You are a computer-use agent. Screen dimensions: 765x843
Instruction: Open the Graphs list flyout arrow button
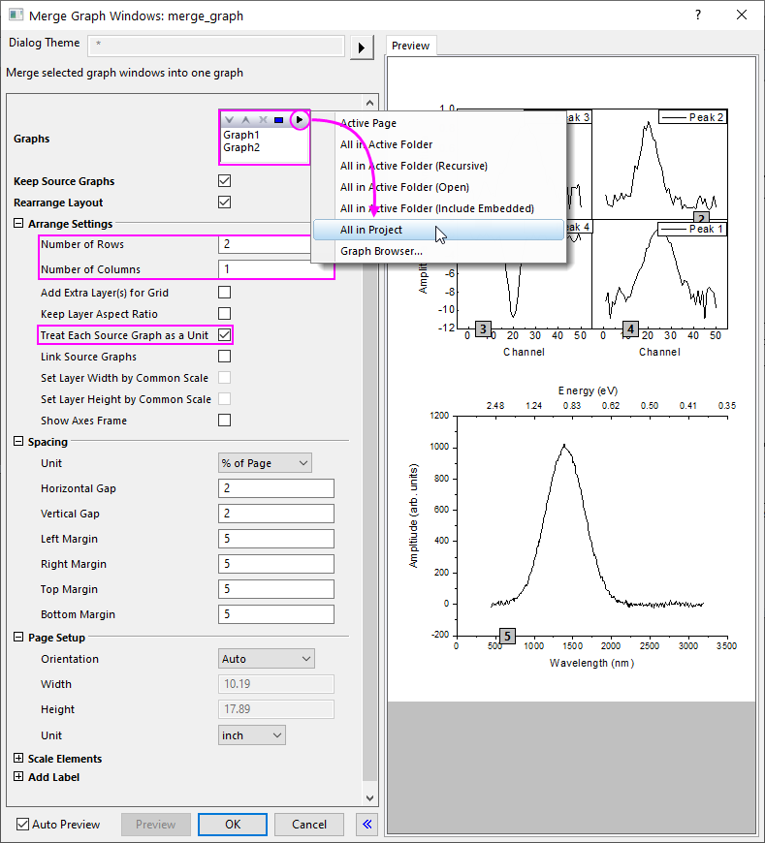(301, 120)
